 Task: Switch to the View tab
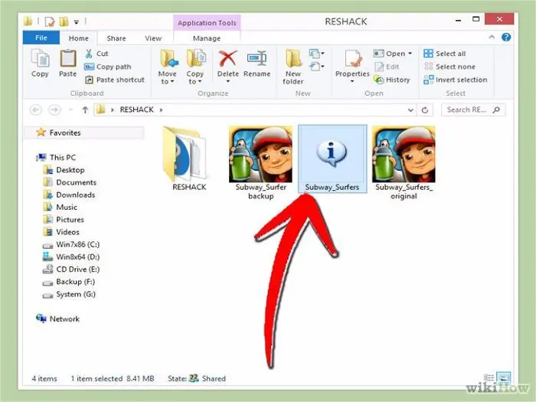click(153, 38)
